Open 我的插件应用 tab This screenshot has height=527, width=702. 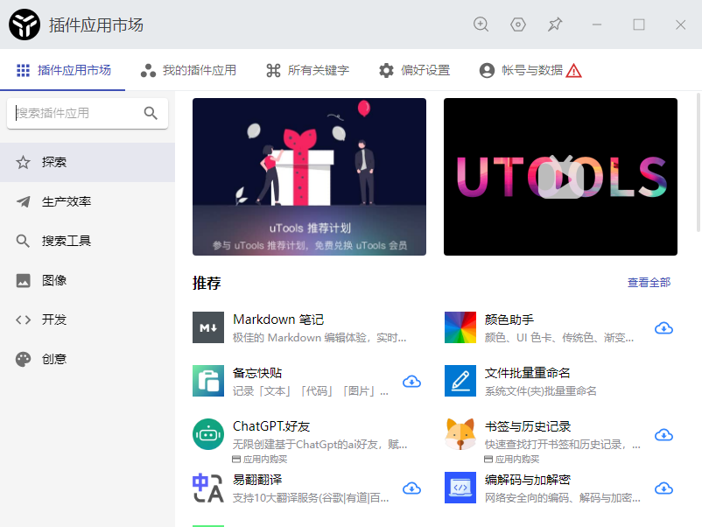tap(188, 70)
